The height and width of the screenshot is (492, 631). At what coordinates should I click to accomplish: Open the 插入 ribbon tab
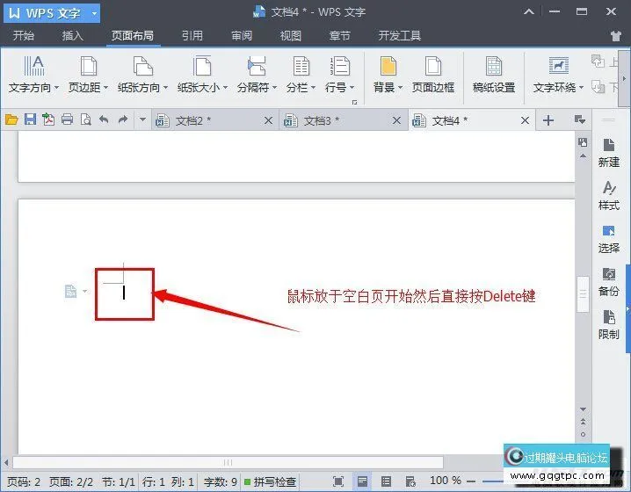tap(72, 36)
